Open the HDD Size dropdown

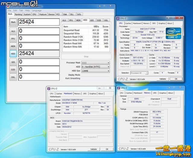pyautogui.click(x=96, y=71)
